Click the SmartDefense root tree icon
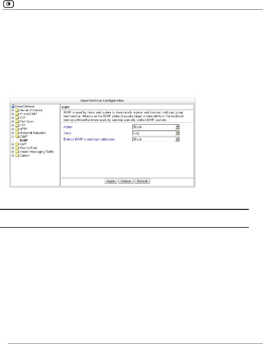 [x=13, y=106]
